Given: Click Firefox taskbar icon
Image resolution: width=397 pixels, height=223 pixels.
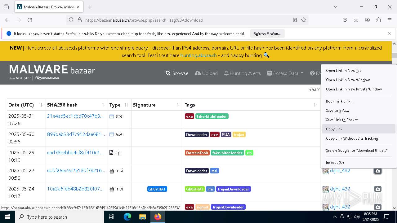Looking at the screenshot, I should [158, 217].
